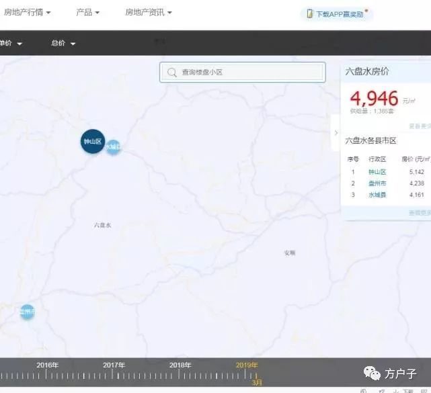Click the price 5,142 for 钟山区
The width and height of the screenshot is (431, 393).
point(417,172)
